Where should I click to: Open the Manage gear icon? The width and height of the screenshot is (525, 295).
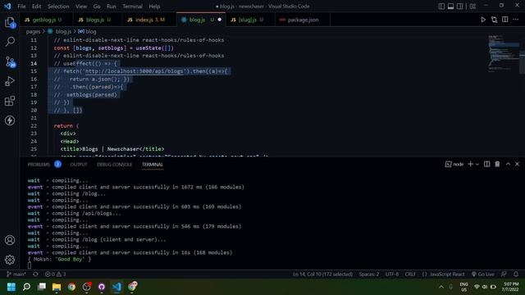tap(10, 260)
